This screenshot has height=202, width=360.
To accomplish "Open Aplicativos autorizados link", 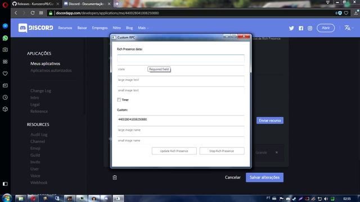I will pyautogui.click(x=51, y=71).
